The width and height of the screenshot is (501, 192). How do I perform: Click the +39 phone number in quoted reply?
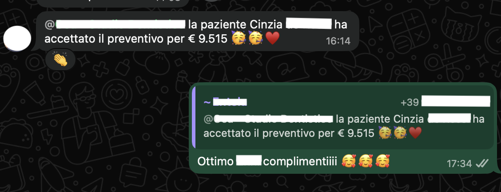coord(445,102)
